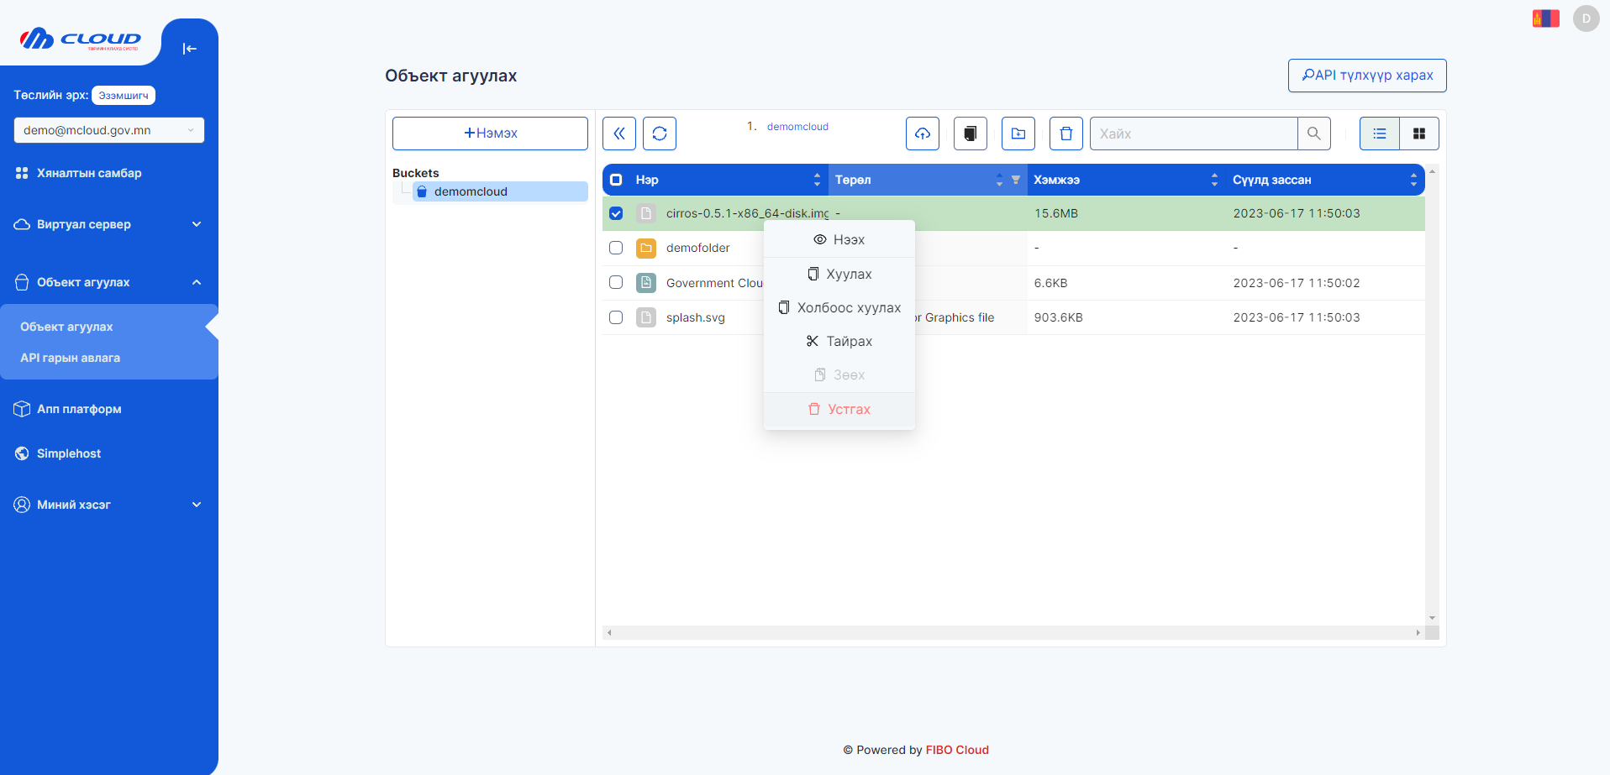Click the search magnifier icon

coord(1314,134)
